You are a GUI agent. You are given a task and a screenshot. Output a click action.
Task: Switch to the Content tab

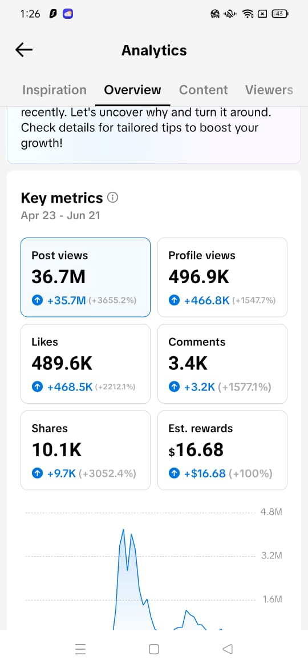(204, 90)
